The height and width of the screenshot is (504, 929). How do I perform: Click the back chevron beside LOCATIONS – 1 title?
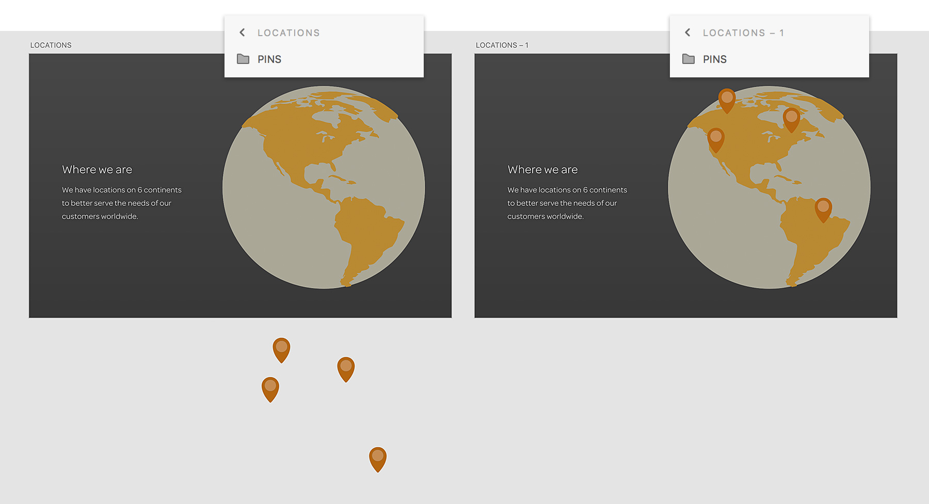pyautogui.click(x=687, y=32)
